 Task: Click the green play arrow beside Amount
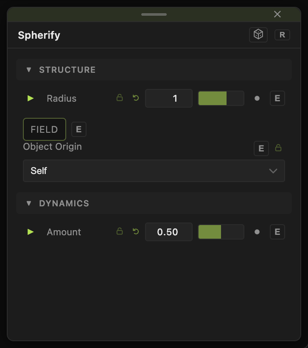(31, 232)
